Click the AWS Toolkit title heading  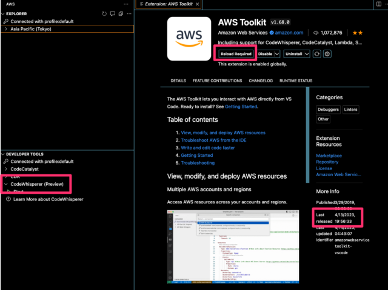(242, 22)
